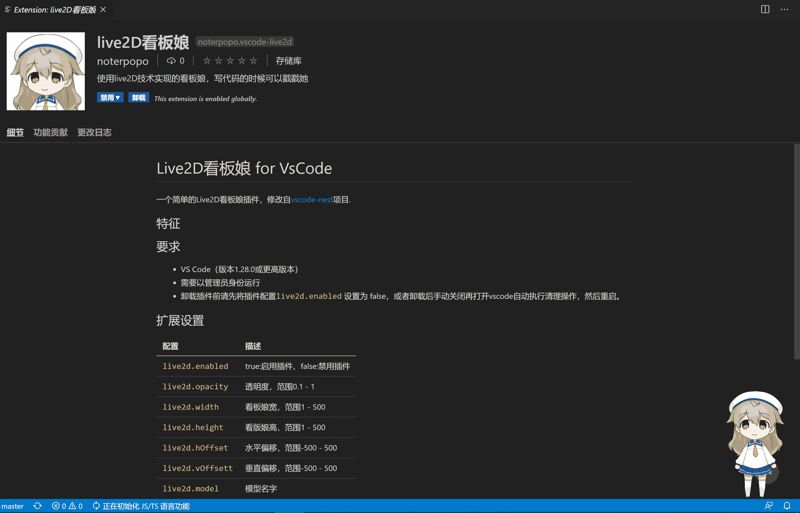Switch to the 更改日志 tab
This screenshot has height=513, width=800.
(x=94, y=132)
